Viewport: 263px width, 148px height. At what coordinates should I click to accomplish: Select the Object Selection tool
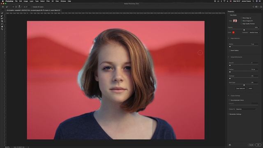pos(2,21)
